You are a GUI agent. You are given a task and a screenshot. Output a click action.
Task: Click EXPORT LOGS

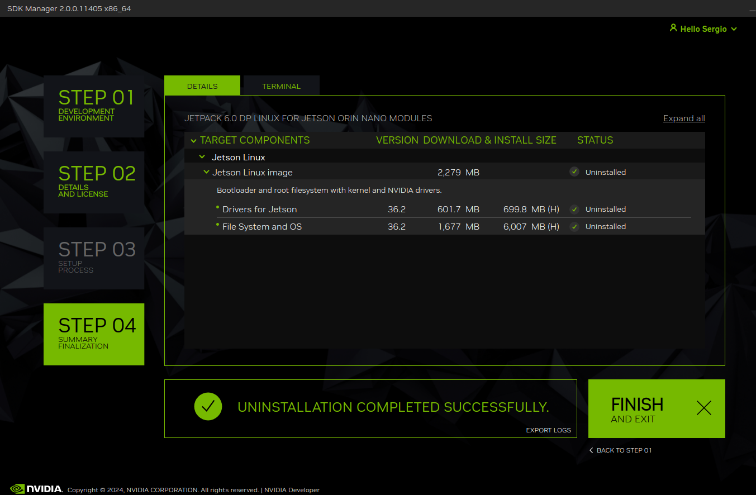[x=548, y=430]
